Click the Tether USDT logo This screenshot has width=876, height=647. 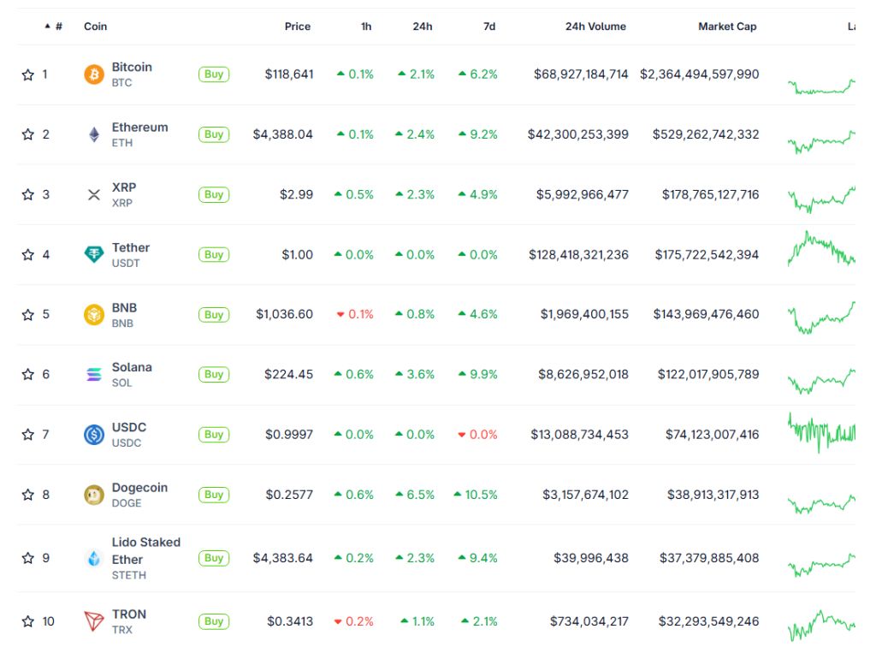tap(94, 253)
